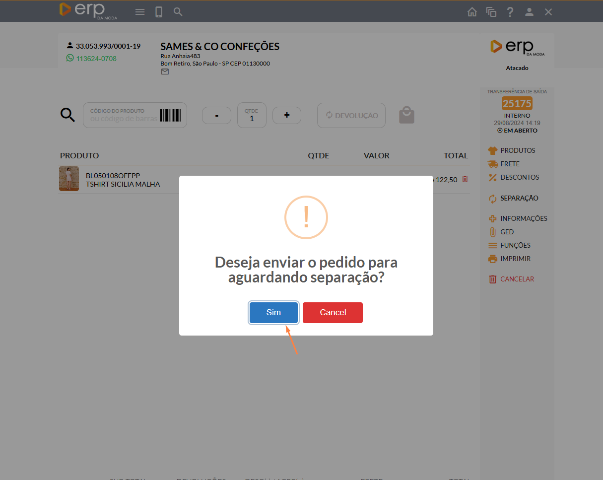The height and width of the screenshot is (480, 603).
Task: Click the TSHIRT SICILIA MALHA product thumbnail
Action: point(69,179)
